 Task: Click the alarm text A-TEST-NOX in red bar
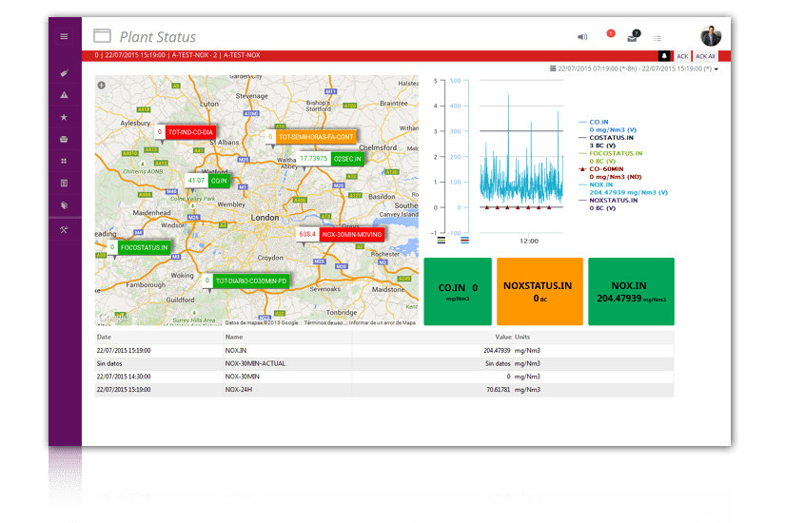242,55
